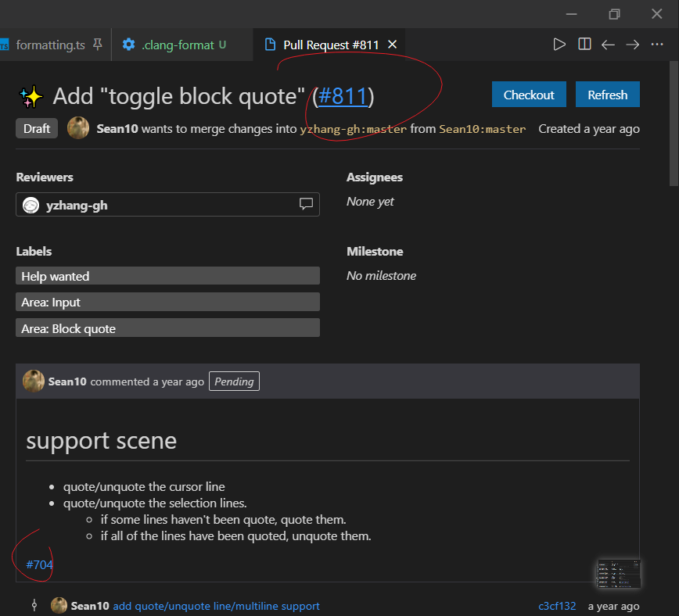The image size is (679, 616).
Task: Click Sean10 avatar beside commit entry
Action: click(x=59, y=605)
